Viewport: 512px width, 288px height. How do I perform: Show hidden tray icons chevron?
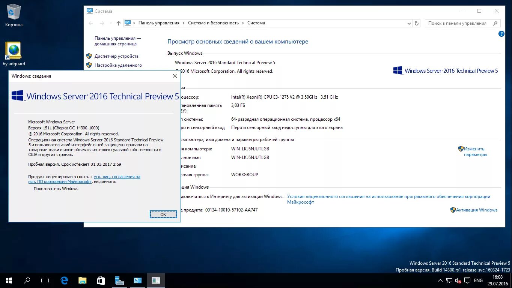440,280
